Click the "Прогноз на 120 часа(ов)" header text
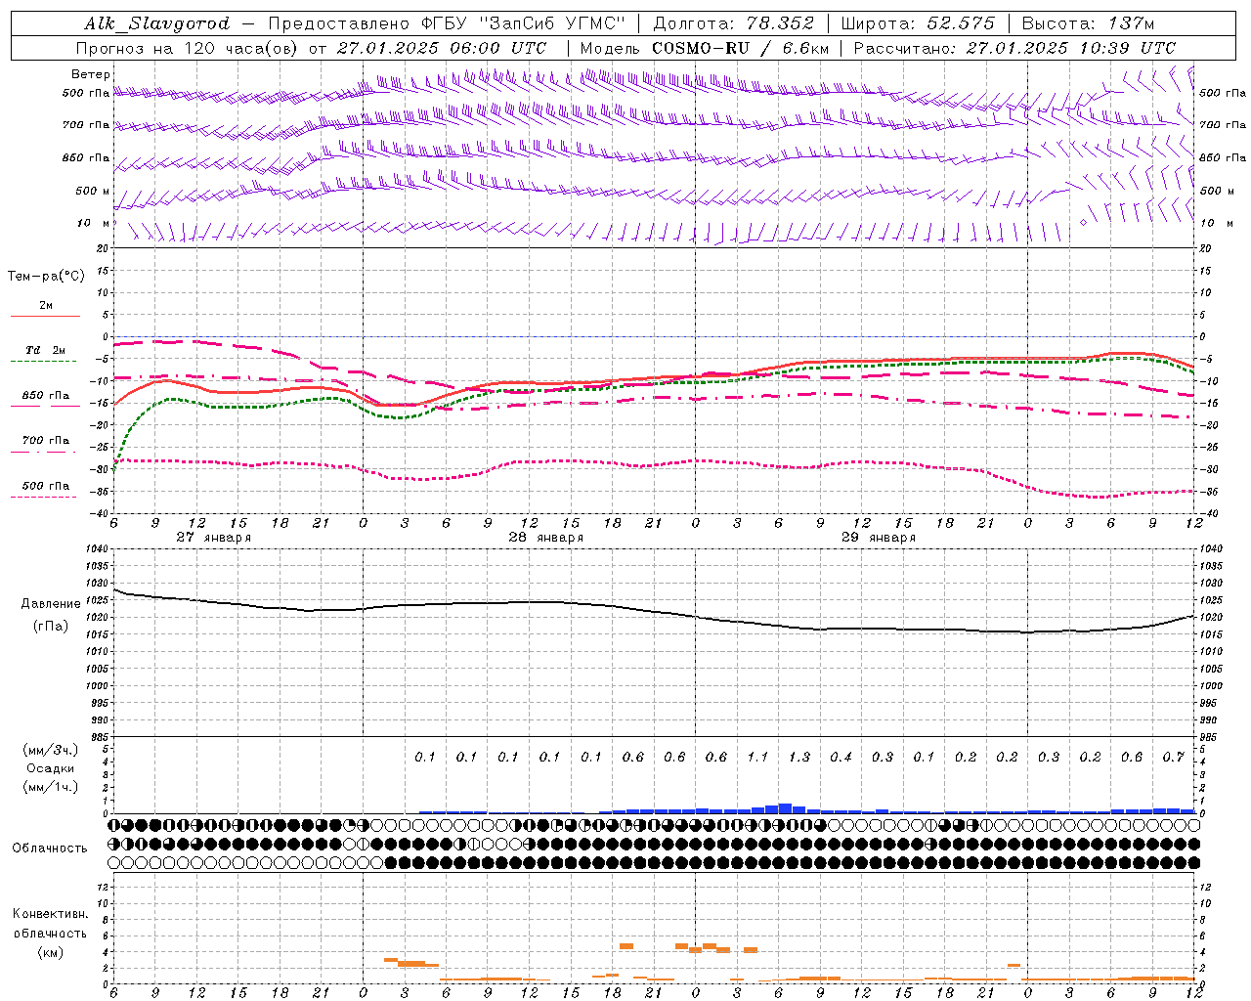Viewport: 1251px width, 1001px height. 187,48
